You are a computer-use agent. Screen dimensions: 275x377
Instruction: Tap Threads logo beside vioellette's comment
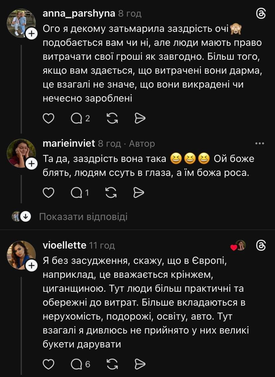click(261, 245)
